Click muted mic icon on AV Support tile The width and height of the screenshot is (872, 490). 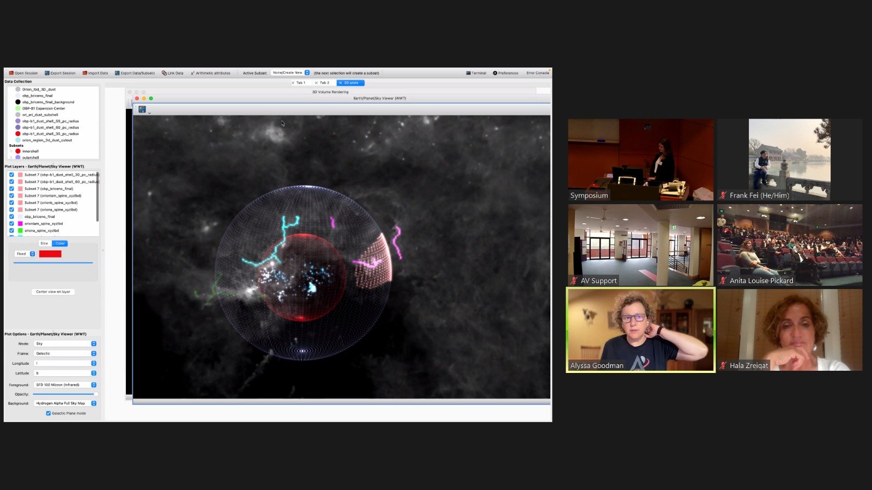[574, 280]
